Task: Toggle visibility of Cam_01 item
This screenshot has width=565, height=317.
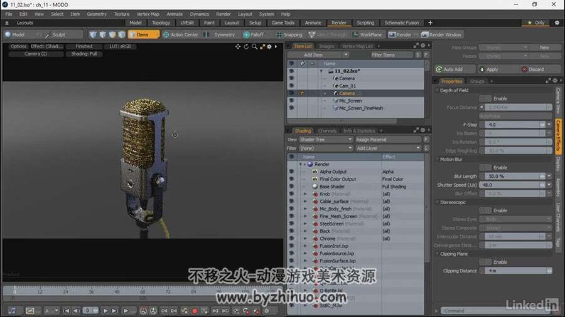Action: coord(291,86)
